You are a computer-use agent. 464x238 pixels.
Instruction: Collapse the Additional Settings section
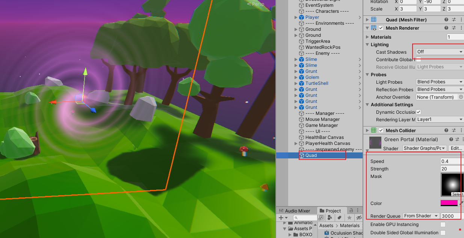pyautogui.click(x=367, y=105)
